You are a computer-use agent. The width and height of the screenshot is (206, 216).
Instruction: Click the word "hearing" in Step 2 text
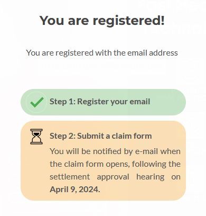coord(151,177)
